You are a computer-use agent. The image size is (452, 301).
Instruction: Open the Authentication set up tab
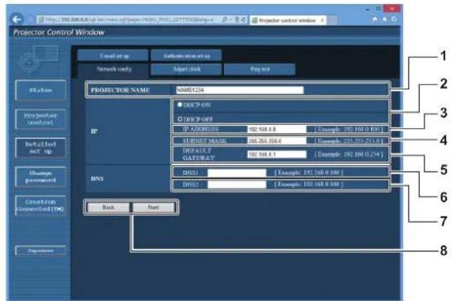(x=186, y=55)
